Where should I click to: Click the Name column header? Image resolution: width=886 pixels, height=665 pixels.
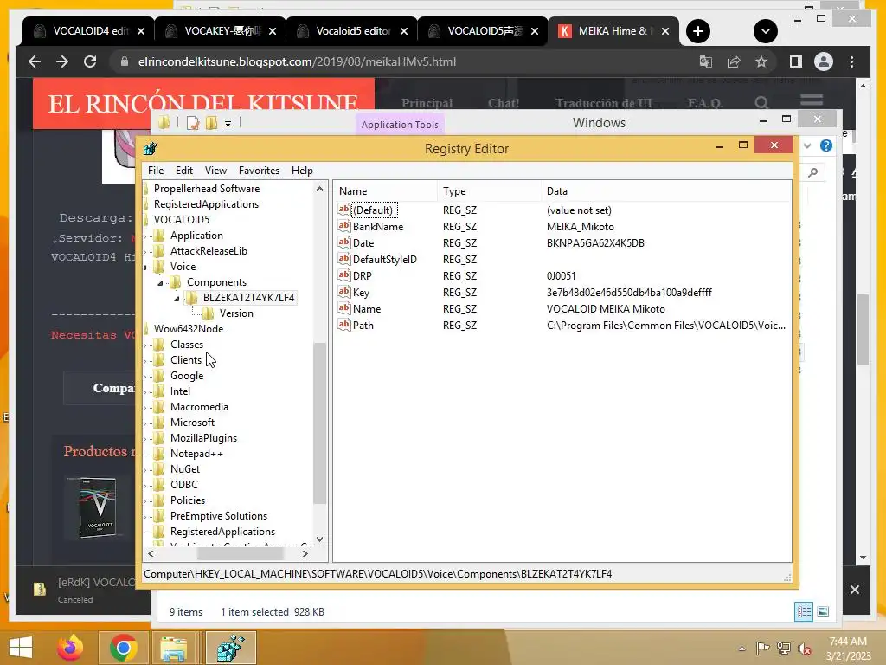point(385,191)
